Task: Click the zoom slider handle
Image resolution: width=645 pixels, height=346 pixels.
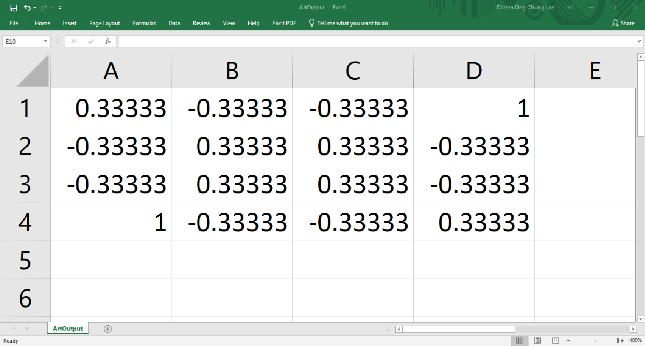Action: click(x=618, y=341)
